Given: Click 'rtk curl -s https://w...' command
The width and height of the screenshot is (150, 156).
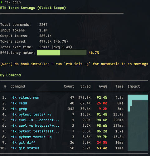Looking at the screenshot, I should [35, 126].
